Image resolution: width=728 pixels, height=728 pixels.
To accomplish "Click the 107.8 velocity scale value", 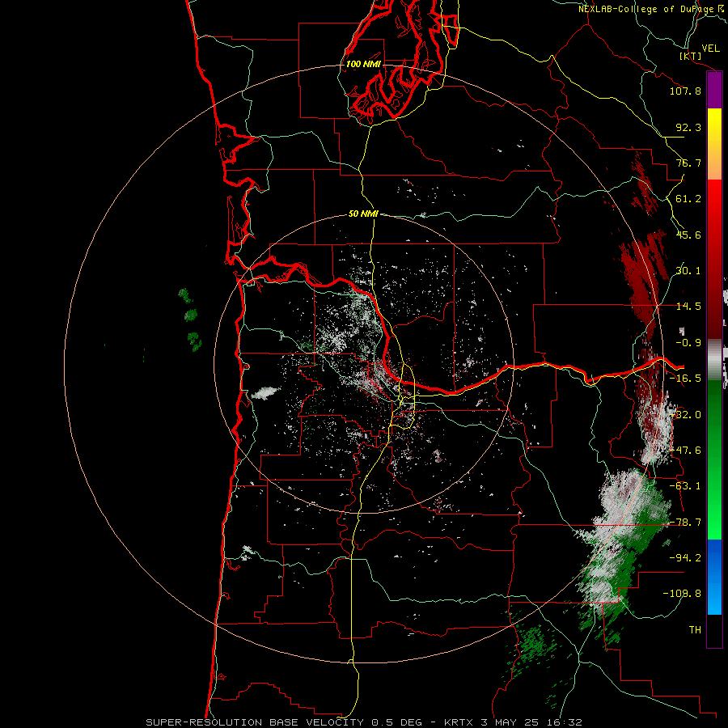I will click(685, 91).
